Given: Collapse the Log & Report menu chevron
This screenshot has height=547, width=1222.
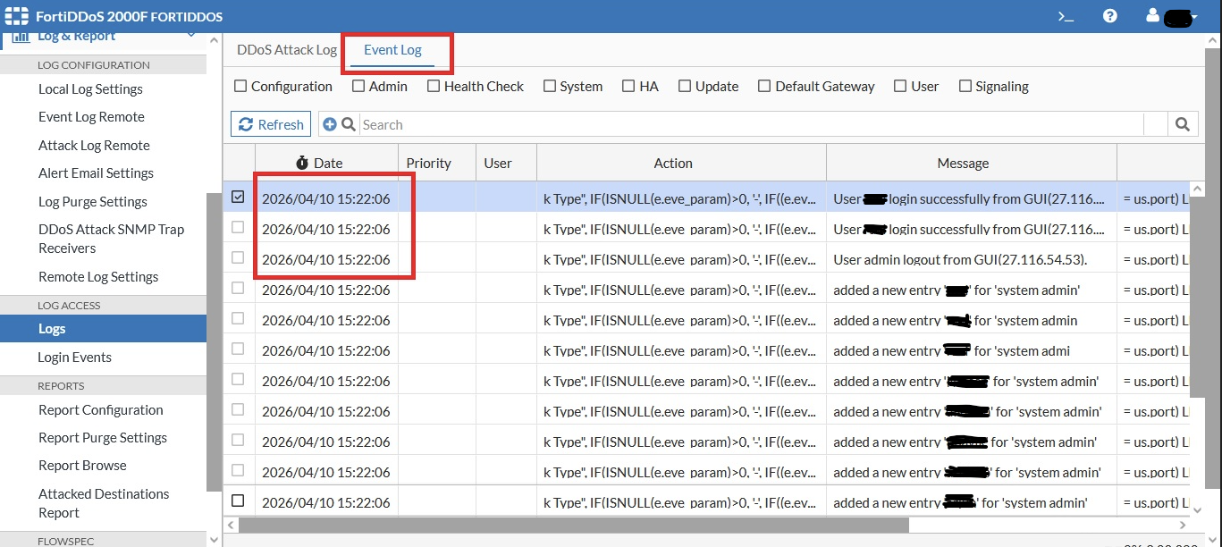Looking at the screenshot, I should (190, 36).
